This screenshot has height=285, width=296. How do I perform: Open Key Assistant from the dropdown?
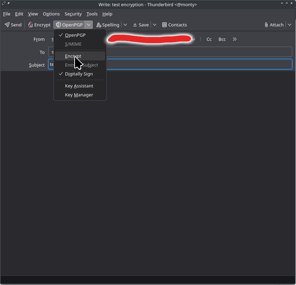(x=79, y=86)
